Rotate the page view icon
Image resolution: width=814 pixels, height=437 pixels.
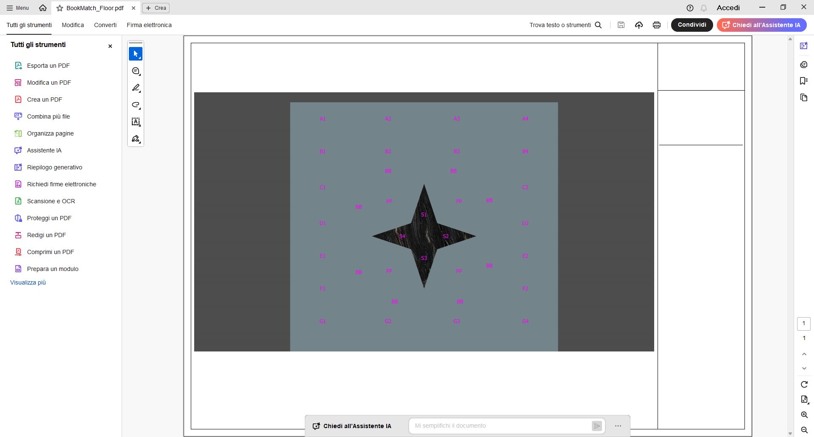(804, 384)
